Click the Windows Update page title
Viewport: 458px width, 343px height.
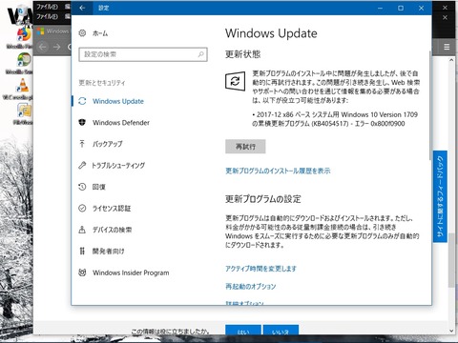(x=271, y=33)
